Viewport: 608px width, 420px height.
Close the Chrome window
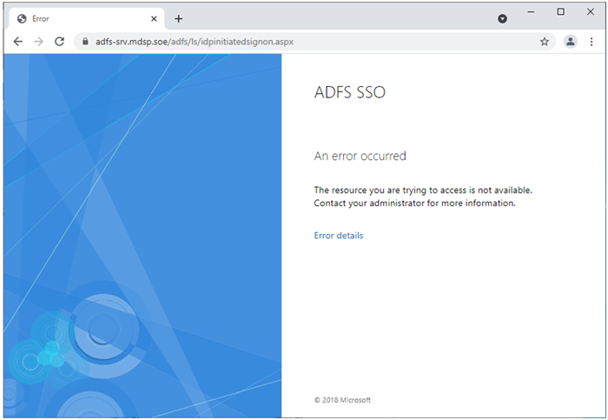590,12
